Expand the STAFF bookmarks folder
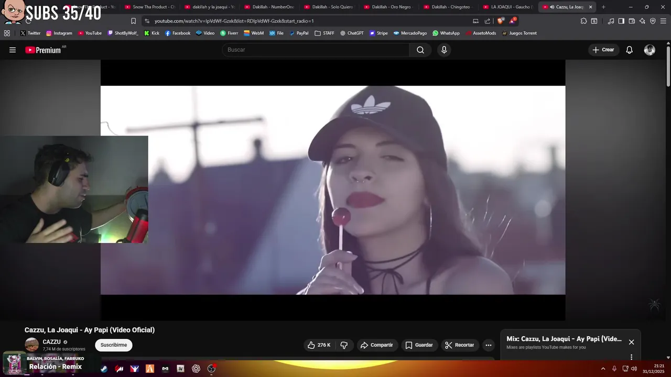This screenshot has width=671, height=377. [x=324, y=33]
